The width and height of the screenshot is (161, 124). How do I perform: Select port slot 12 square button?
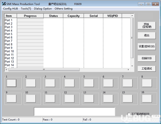click(70, 99)
